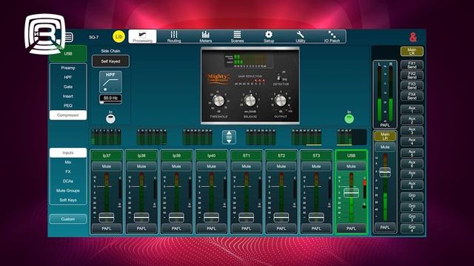Click PAFL under the Main LR fader

pyautogui.click(x=385, y=228)
